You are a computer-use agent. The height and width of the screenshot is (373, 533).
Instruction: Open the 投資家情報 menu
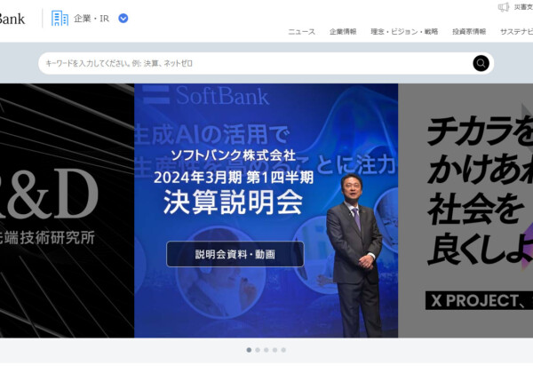pos(469,32)
